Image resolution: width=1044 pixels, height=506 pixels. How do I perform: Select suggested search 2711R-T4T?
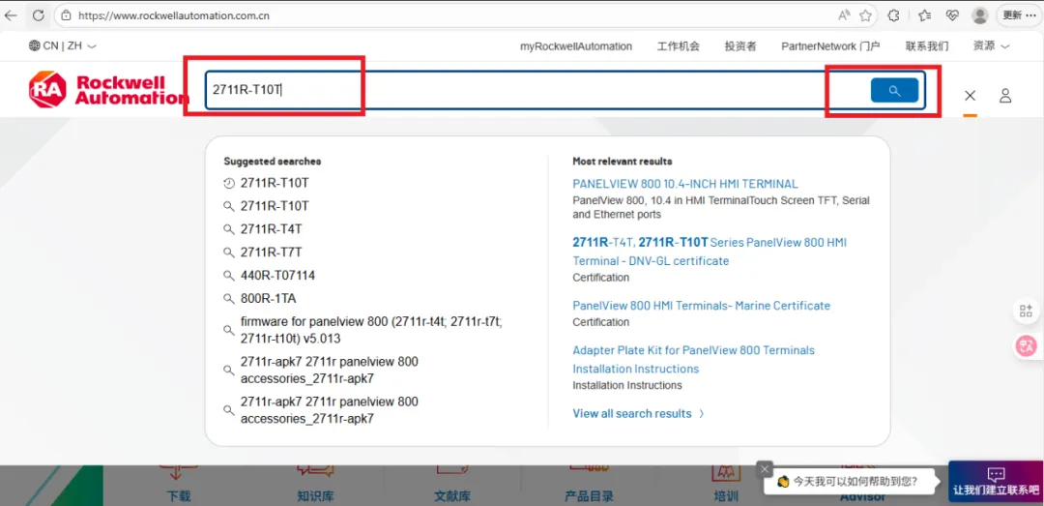[x=271, y=228]
